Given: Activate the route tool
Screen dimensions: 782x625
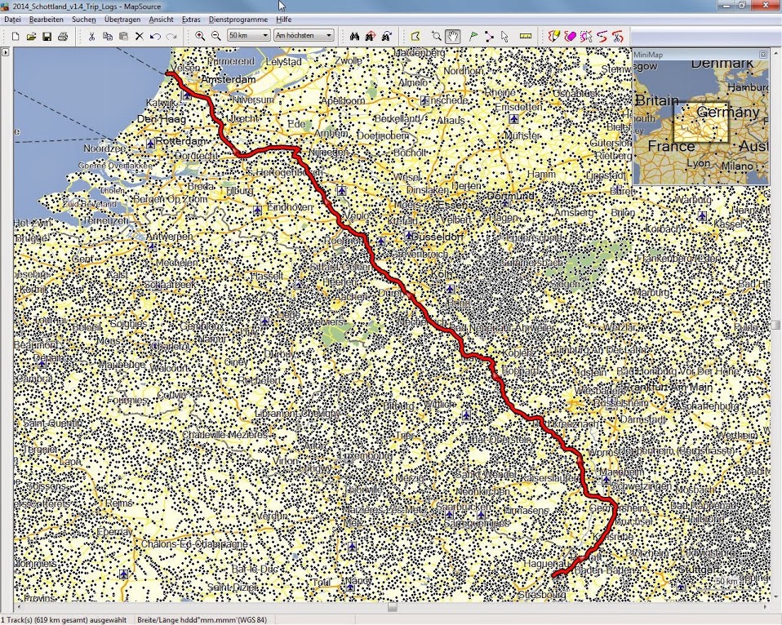Looking at the screenshot, I should (x=489, y=36).
